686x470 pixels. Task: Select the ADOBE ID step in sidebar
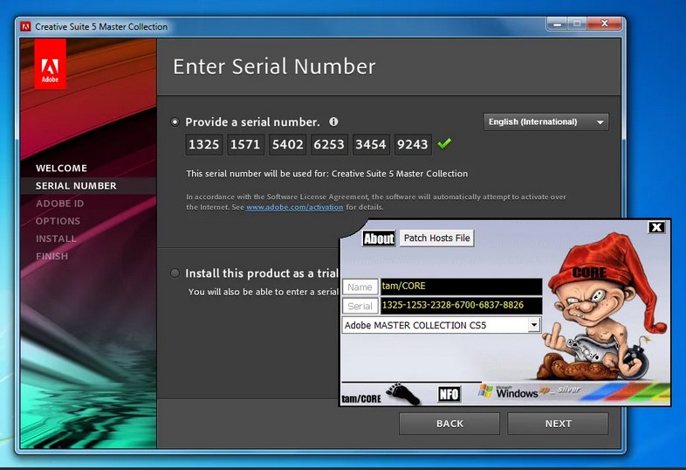click(x=60, y=204)
